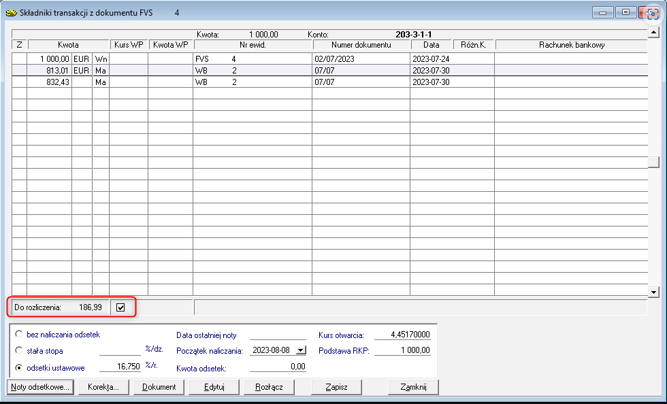667x404 pixels.
Task: Open Dokument button
Action: pos(159,387)
